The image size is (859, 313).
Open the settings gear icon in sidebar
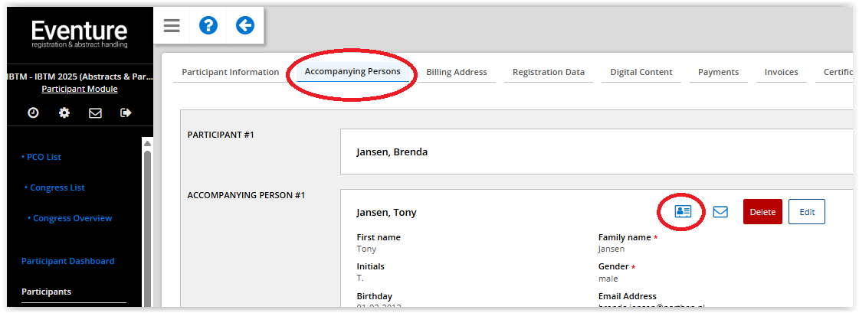click(64, 112)
